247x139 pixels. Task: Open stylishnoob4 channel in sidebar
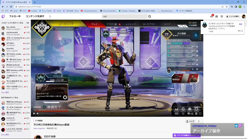click(15, 33)
